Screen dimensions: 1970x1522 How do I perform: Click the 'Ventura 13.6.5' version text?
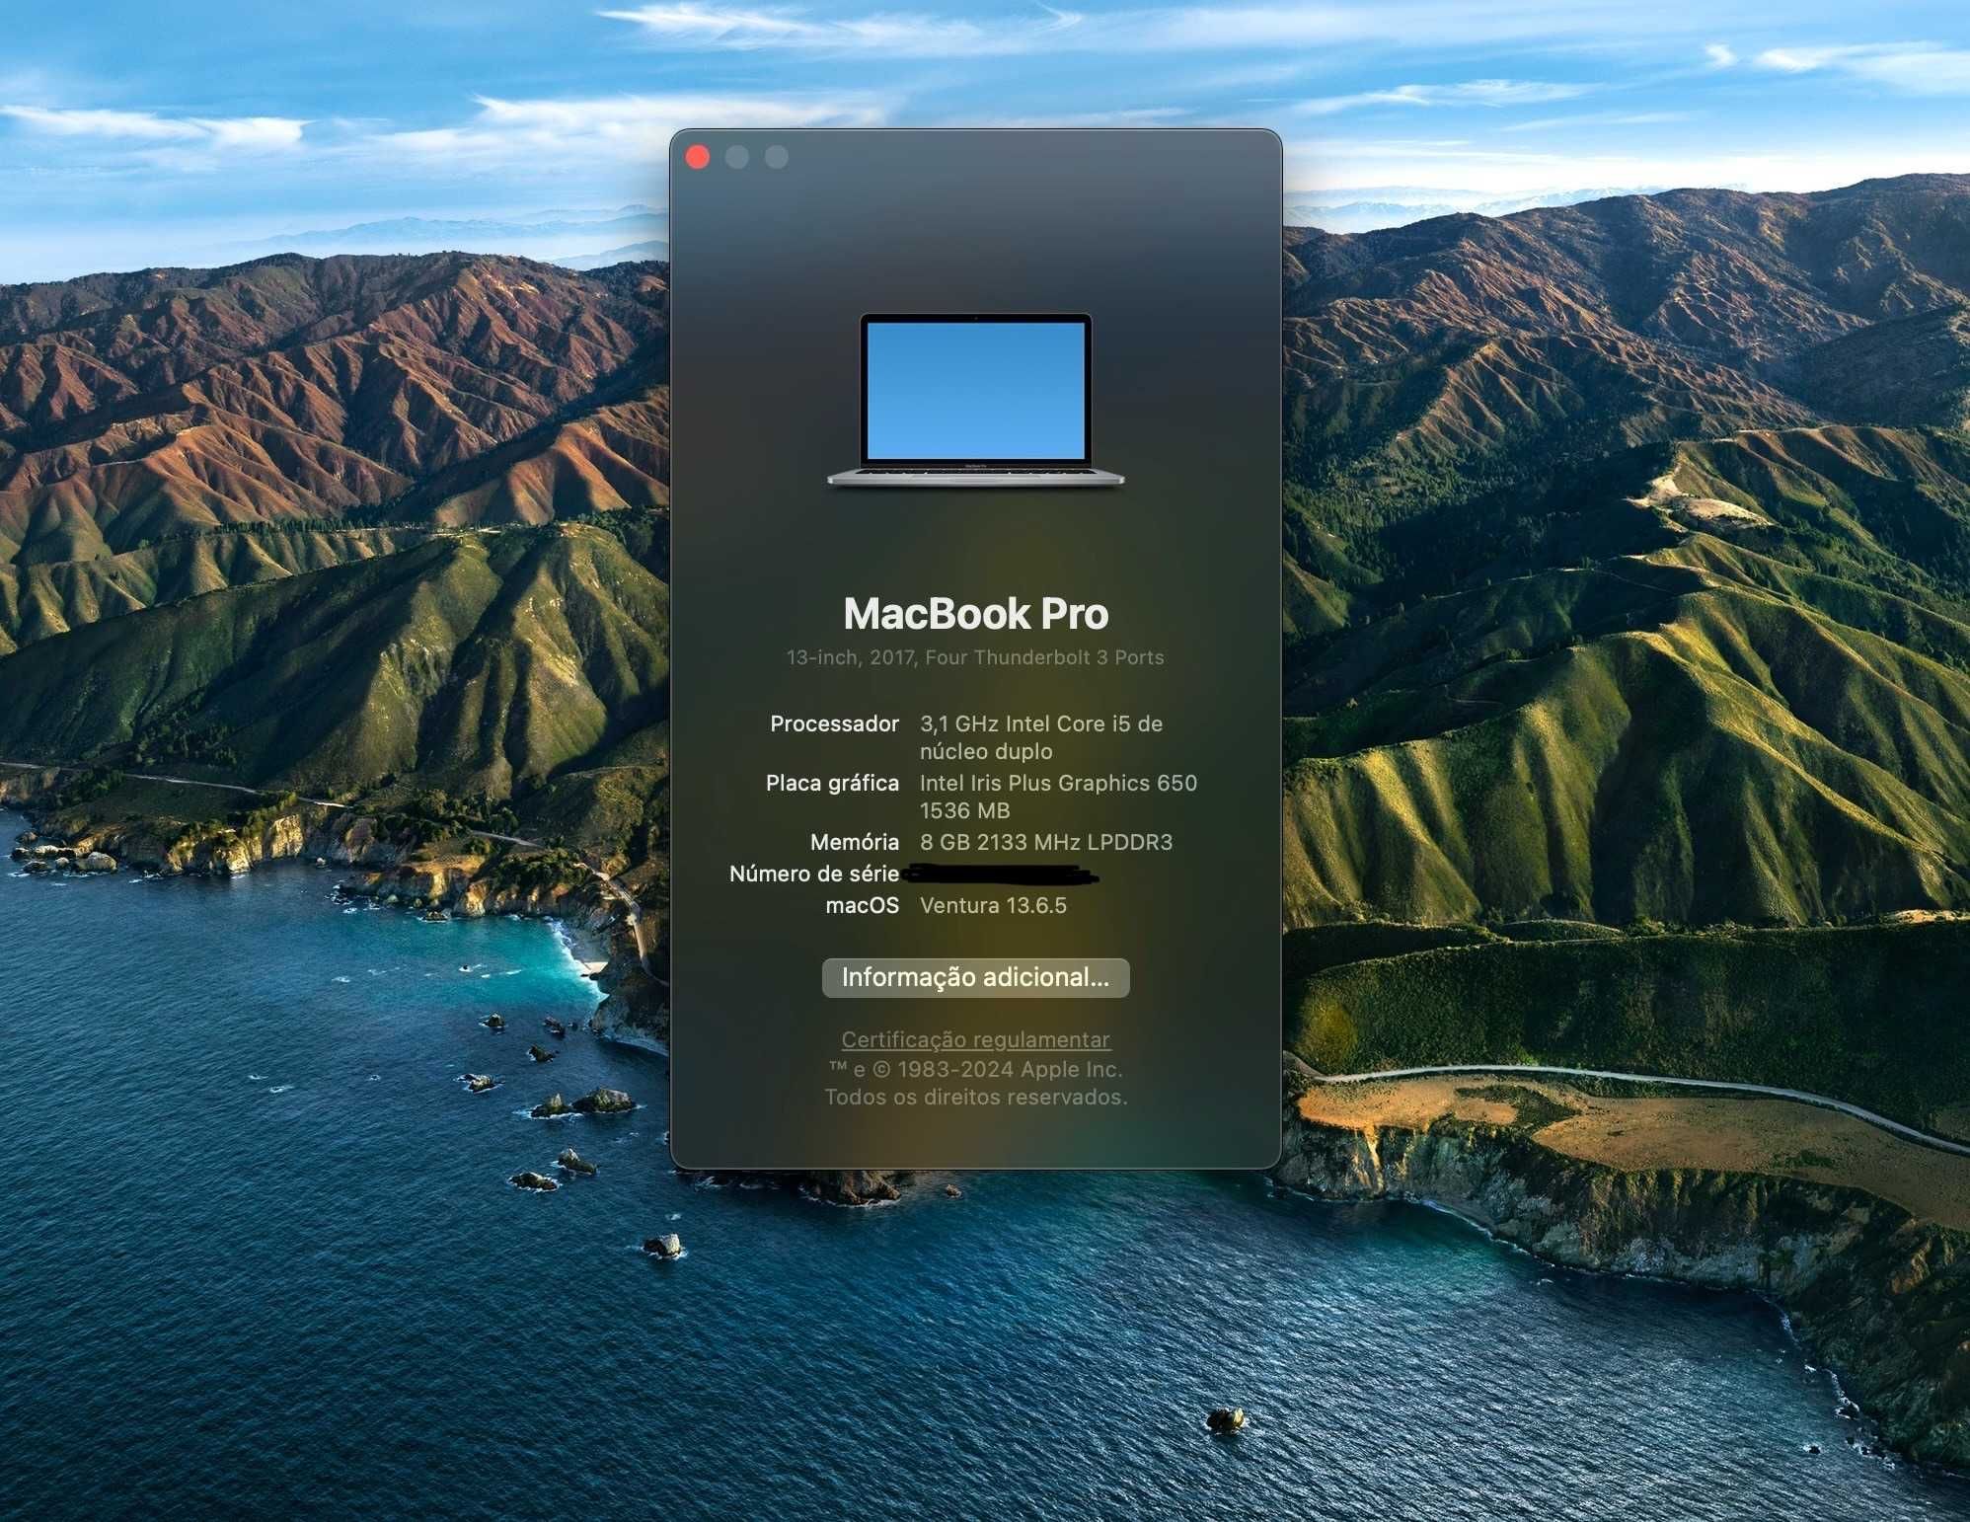click(x=993, y=905)
